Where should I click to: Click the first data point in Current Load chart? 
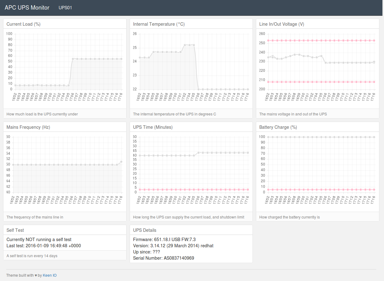tap(15, 85)
